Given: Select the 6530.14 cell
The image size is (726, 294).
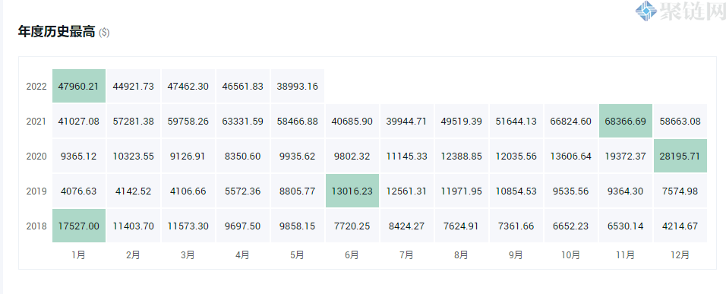Looking at the screenshot, I should point(626,226).
